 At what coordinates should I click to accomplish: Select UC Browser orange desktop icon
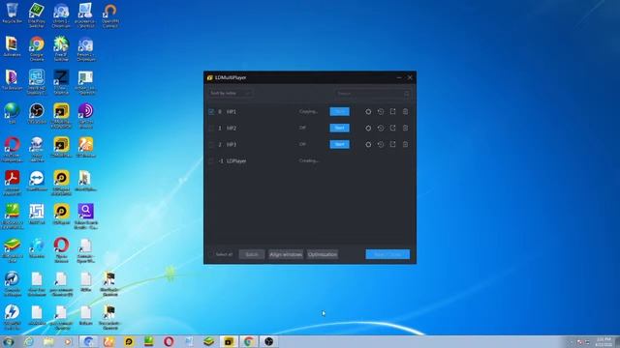click(x=85, y=147)
